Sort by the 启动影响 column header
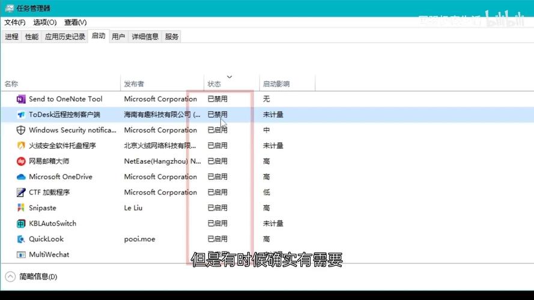 point(287,83)
